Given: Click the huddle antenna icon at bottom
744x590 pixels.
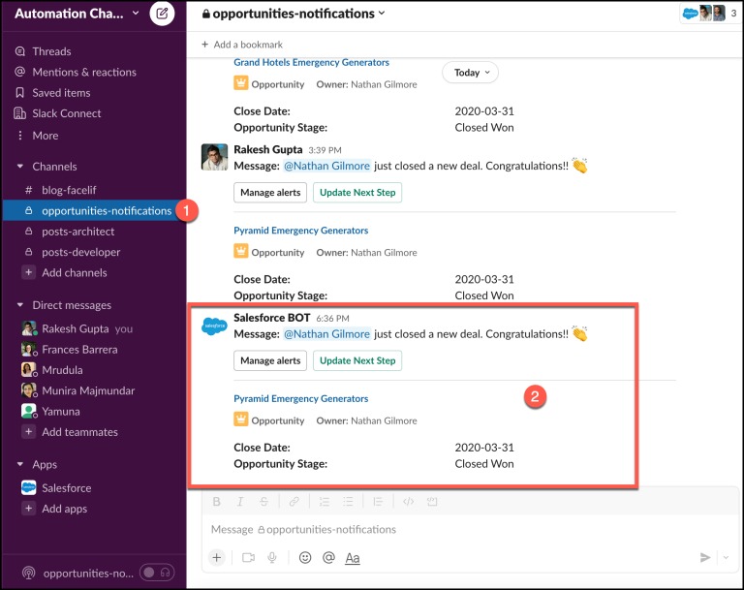Looking at the screenshot, I should (28, 573).
